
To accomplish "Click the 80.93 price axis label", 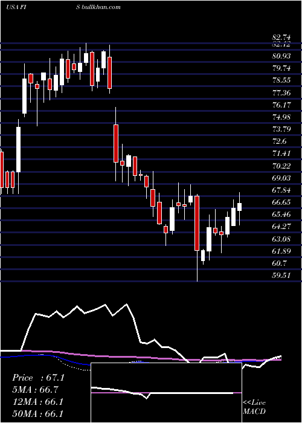I will [281, 56].
